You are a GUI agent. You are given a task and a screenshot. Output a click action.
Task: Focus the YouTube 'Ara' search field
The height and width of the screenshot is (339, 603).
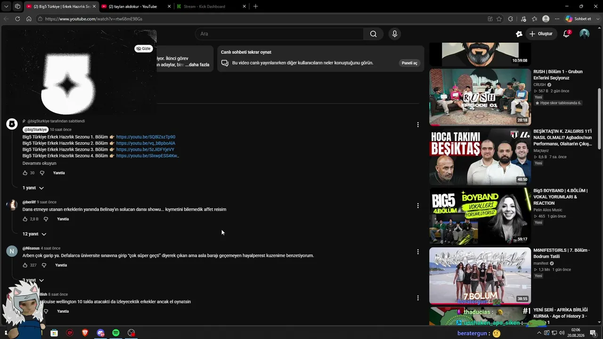(279, 34)
